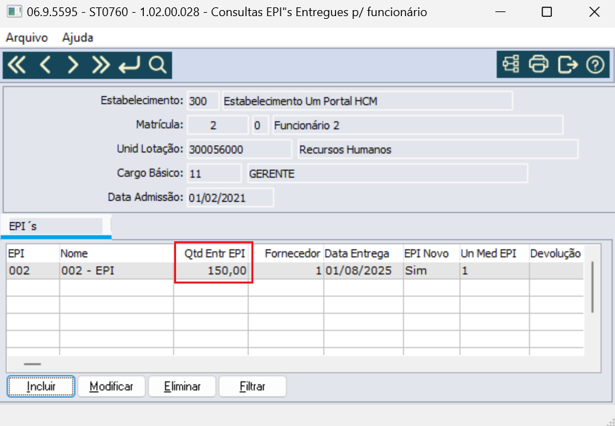The height and width of the screenshot is (426, 615).
Task: Click the Matrícula digit field showing 0
Action: point(260,125)
